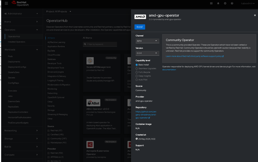Go to Installed Operators in the sidebar
Viewport: 258px width, 162px height.
point(17,42)
